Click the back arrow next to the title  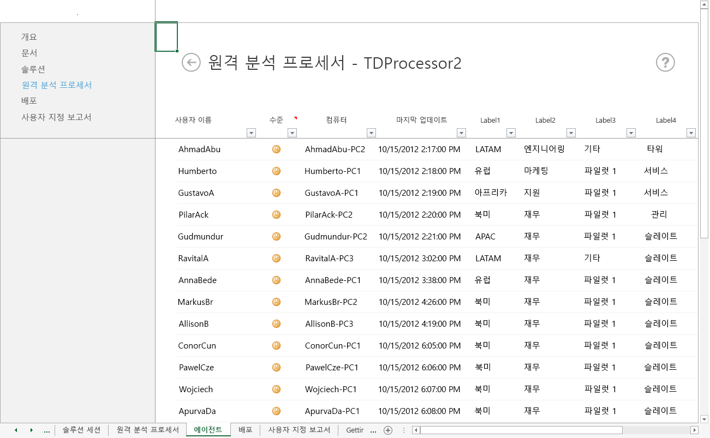click(191, 63)
